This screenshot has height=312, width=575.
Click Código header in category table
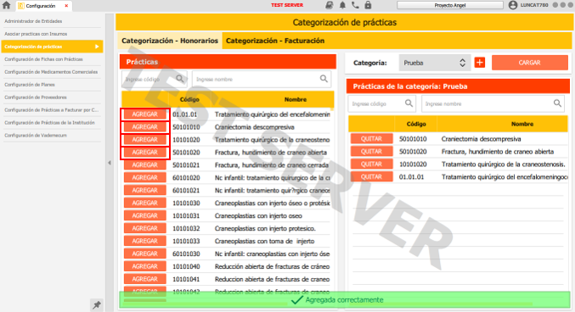[416, 124]
